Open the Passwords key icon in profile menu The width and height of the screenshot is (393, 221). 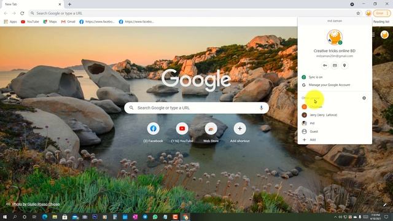325,66
